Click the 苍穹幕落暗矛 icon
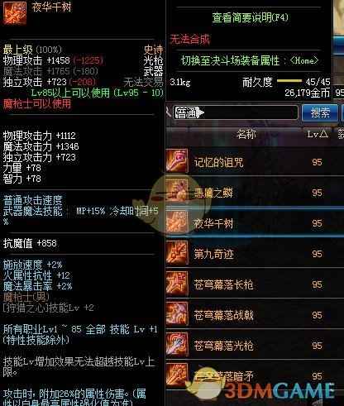The image size is (344, 406). (x=177, y=375)
